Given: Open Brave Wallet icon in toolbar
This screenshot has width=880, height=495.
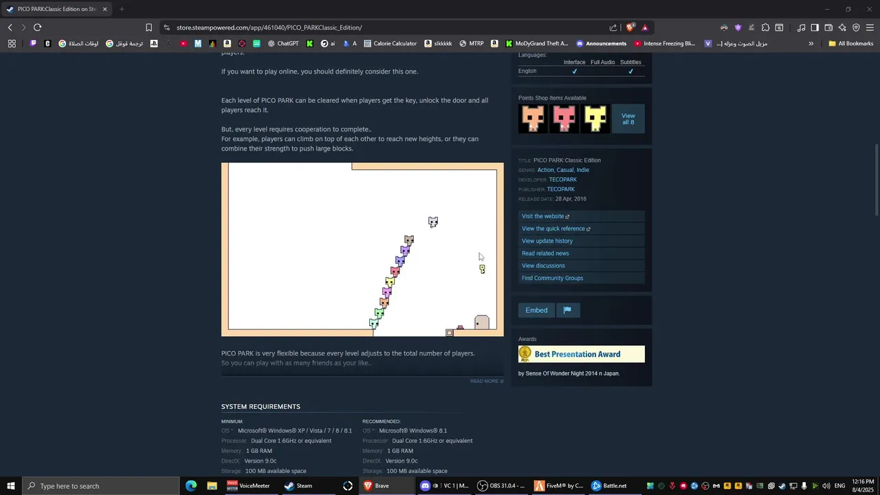Looking at the screenshot, I should click(828, 27).
